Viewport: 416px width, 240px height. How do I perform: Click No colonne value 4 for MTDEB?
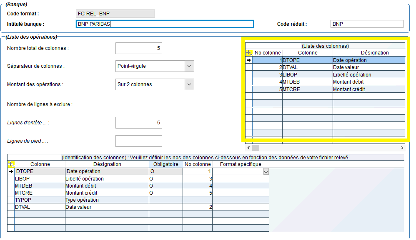click(x=198, y=186)
